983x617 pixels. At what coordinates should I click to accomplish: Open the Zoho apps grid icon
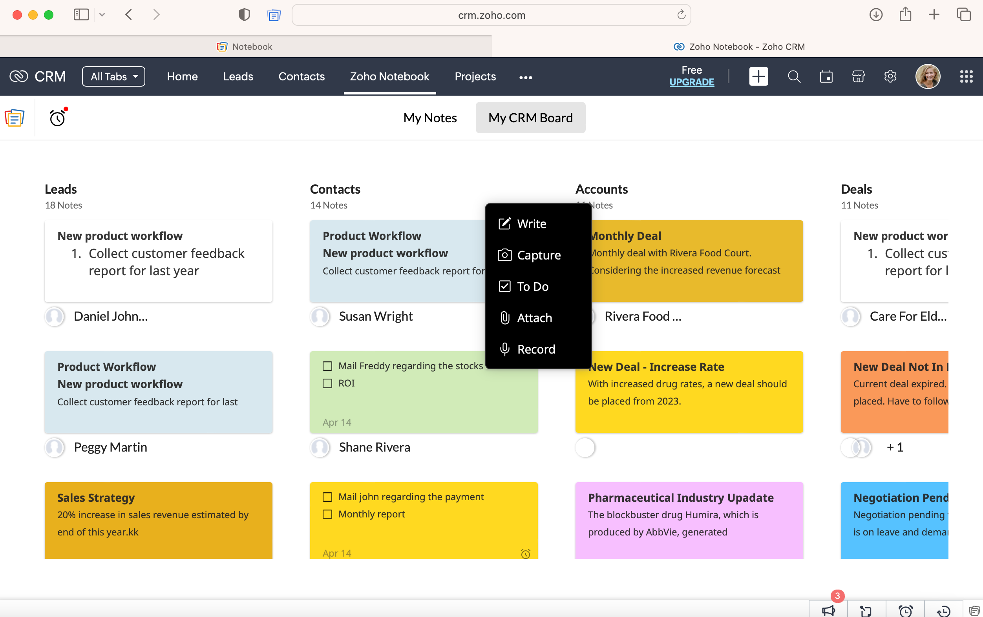(x=966, y=76)
